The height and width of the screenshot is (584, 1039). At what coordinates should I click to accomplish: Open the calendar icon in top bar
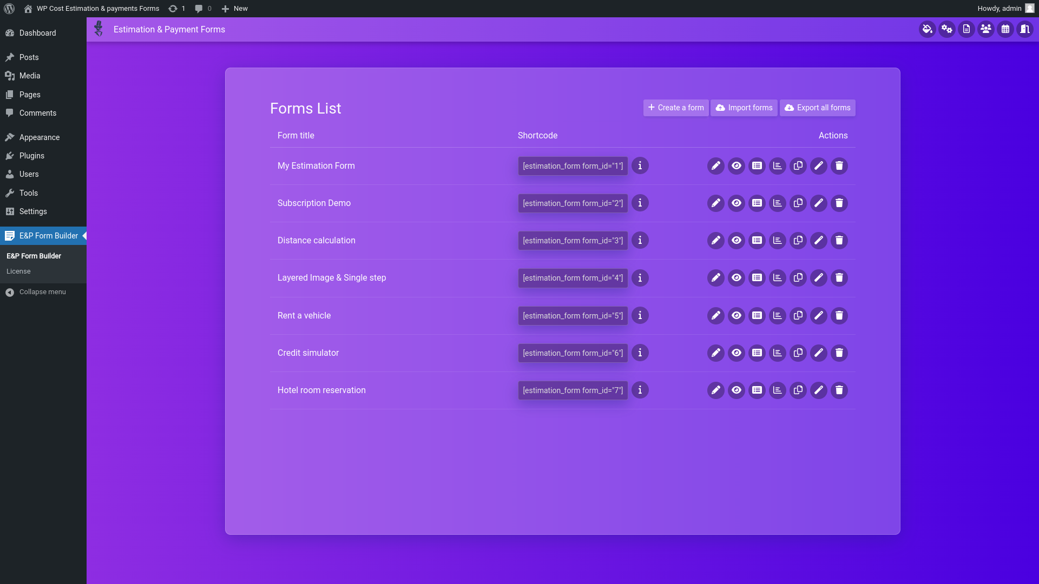1005,29
